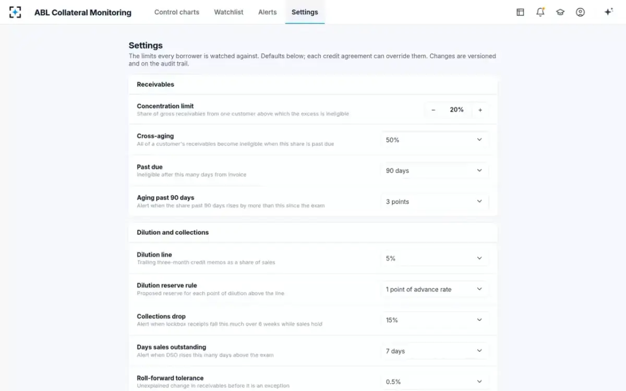Open the graduation cap learning icon
Screen dimensions: 626x391
tap(560, 12)
